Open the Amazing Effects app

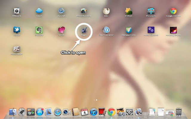173,30
